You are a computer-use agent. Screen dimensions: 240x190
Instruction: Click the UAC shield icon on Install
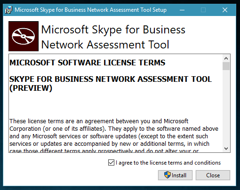168,175
